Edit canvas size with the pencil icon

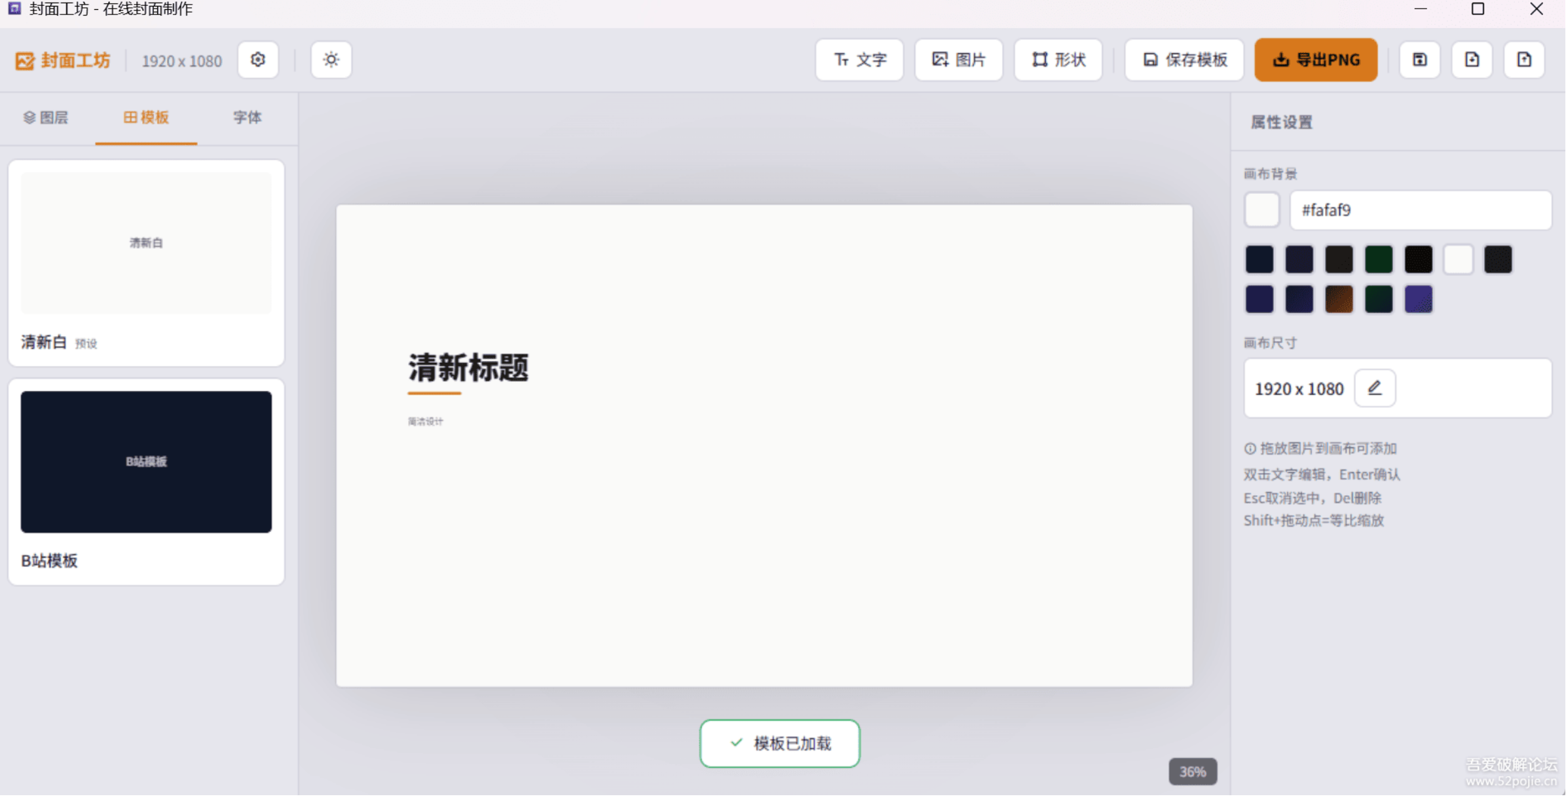pos(1375,389)
